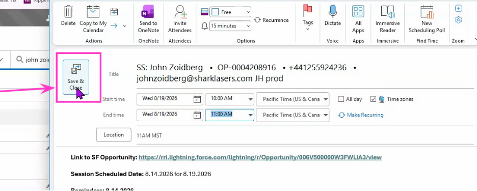The width and height of the screenshot is (477, 191).
Task: Open Send to OneNote
Action: pyautogui.click(x=148, y=12)
